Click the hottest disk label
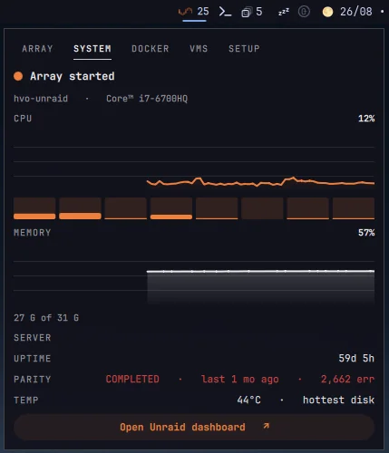Image resolution: width=389 pixels, height=453 pixels. click(x=338, y=400)
